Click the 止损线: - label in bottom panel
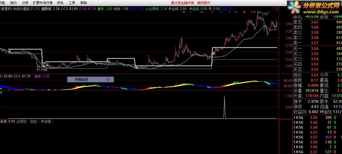 [x=22, y=121]
